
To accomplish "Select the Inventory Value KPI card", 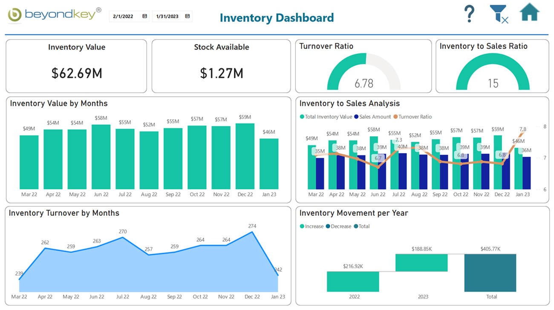I will (x=76, y=66).
